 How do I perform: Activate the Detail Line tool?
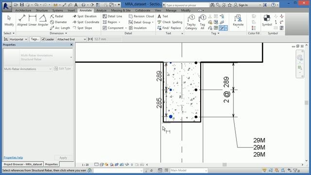pos(112,16)
